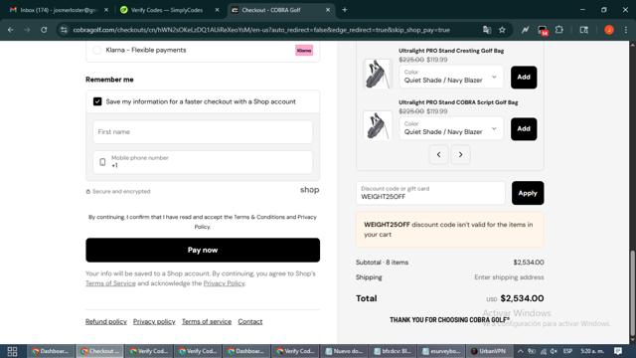
Task: Reload the checkout page
Action: [x=44, y=30]
